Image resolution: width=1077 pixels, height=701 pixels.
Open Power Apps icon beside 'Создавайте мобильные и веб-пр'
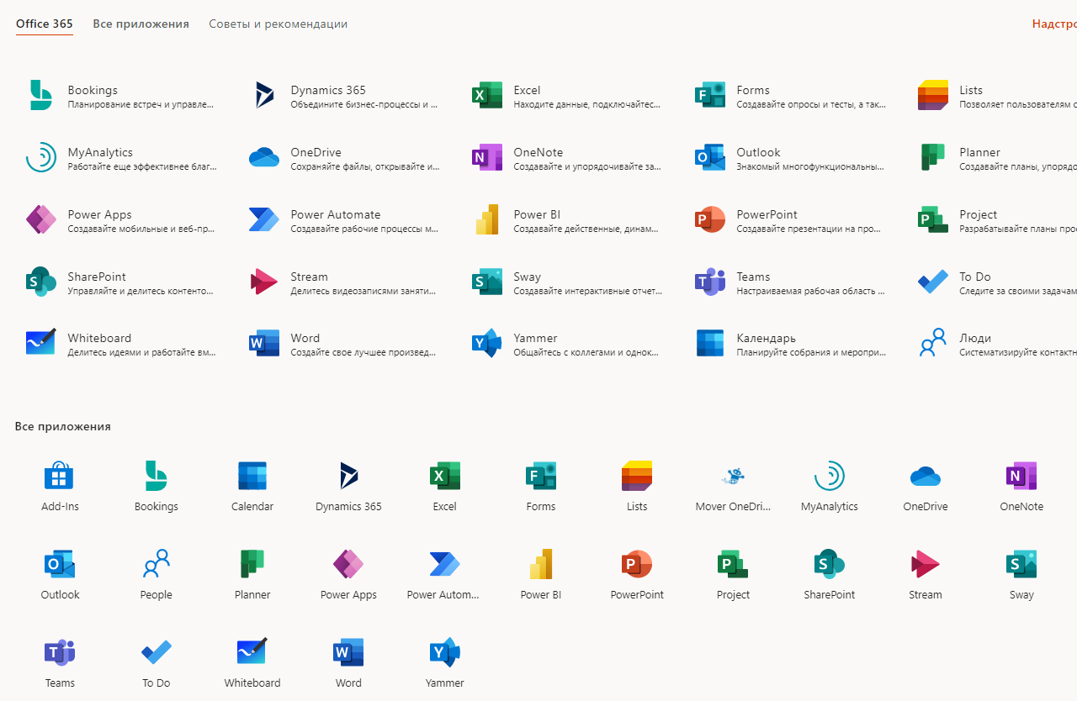[40, 220]
